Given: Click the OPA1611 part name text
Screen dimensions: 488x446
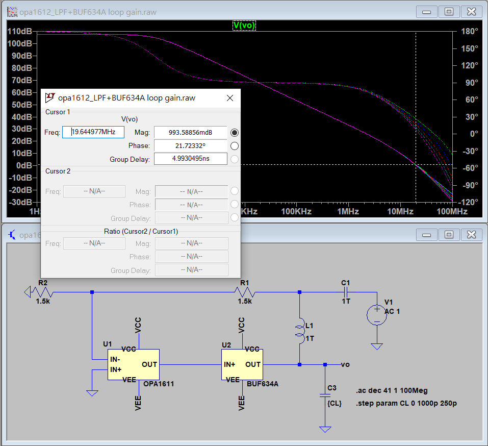Looking at the screenshot, I should 159,384.
